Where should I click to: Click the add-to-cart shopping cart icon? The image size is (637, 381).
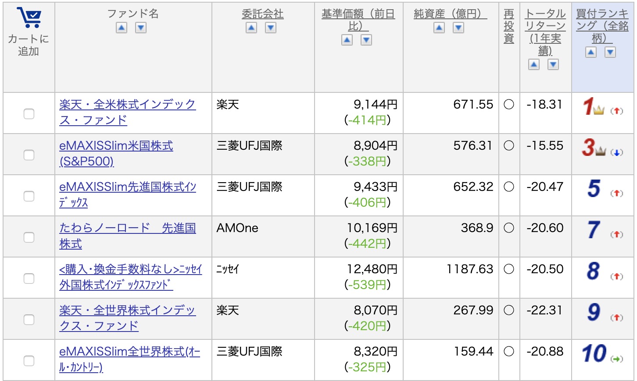(29, 18)
